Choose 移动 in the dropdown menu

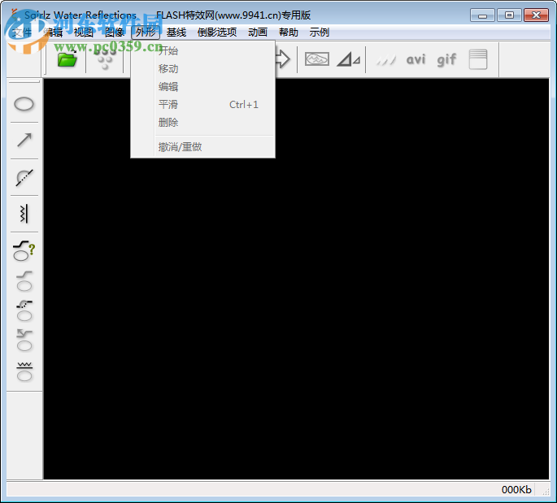203,69
